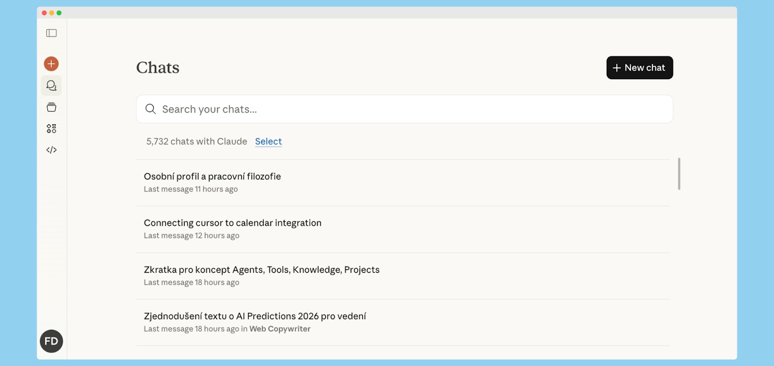Open the Artifacts shapes icon in sidebar
Screen dimensions: 774x366
click(51, 129)
